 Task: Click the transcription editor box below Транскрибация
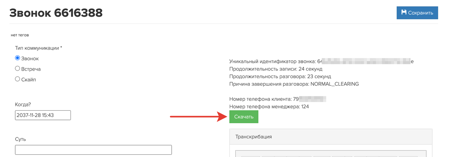330,154
